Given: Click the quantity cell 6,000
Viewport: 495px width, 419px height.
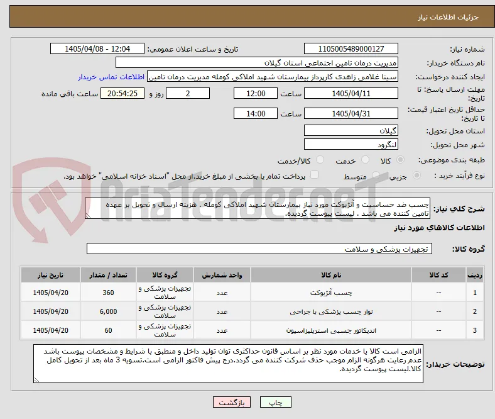Looking at the screenshot, I should pyautogui.click(x=108, y=311).
